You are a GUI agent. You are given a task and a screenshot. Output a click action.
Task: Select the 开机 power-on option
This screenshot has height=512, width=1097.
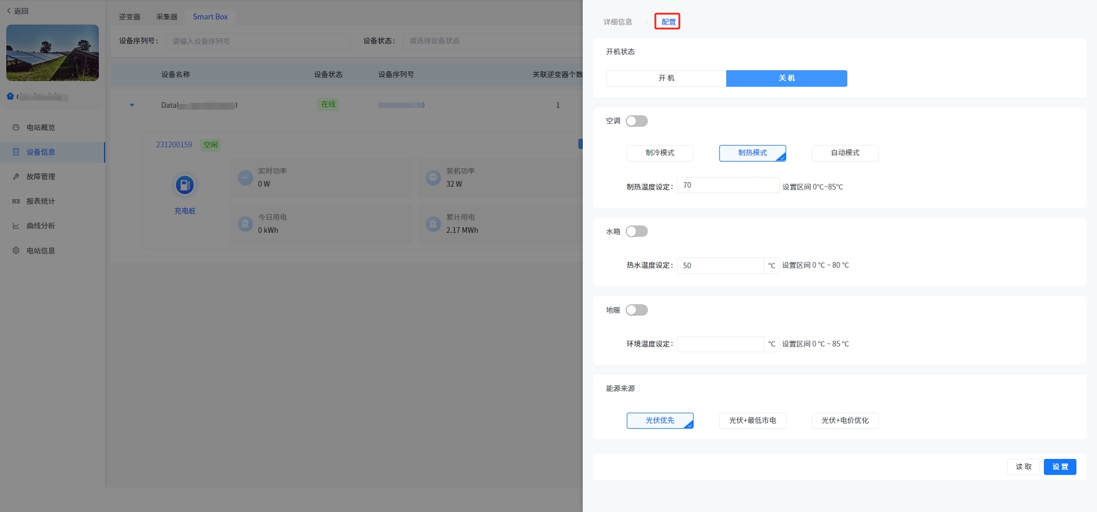point(666,78)
